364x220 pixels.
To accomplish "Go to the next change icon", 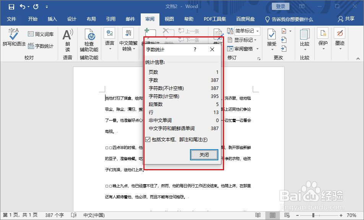I will [284, 49].
